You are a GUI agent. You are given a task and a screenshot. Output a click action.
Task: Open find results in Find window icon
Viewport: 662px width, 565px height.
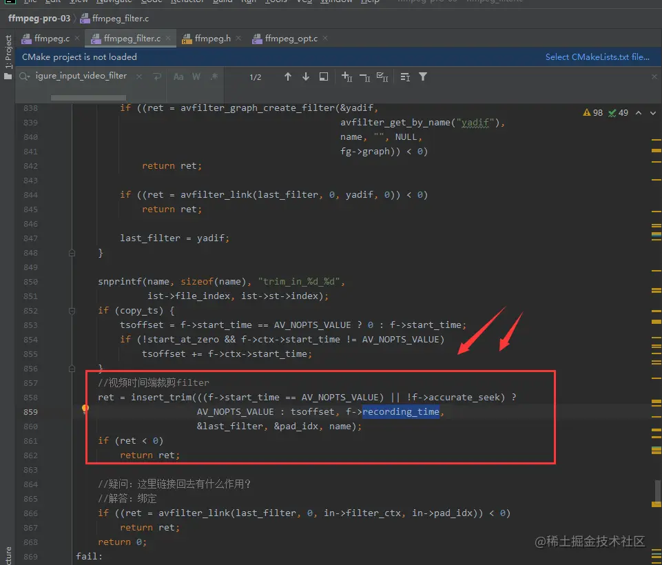click(323, 76)
